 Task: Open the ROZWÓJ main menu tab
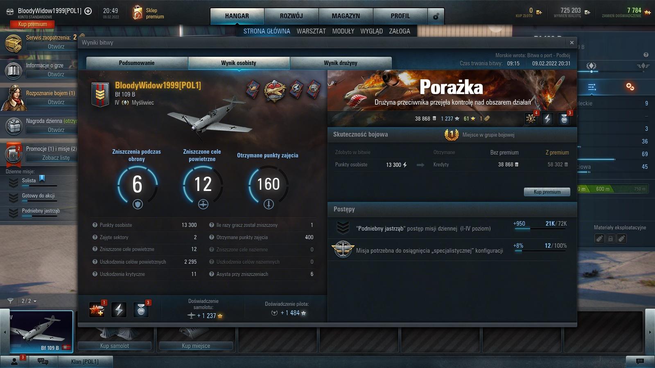pos(291,16)
